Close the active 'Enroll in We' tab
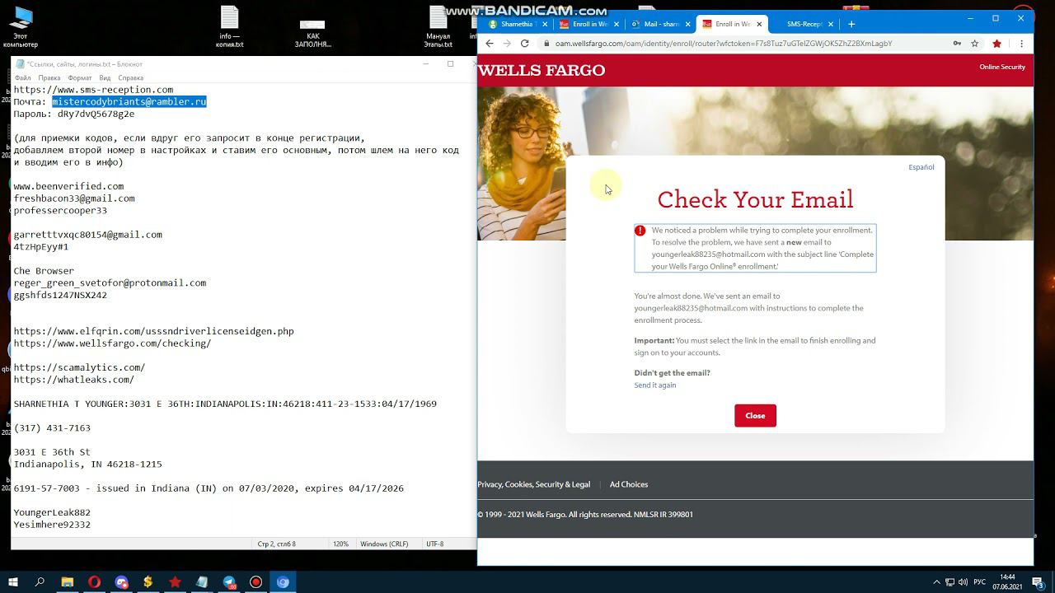Screen dimensions: 1055x593 (758, 24)
